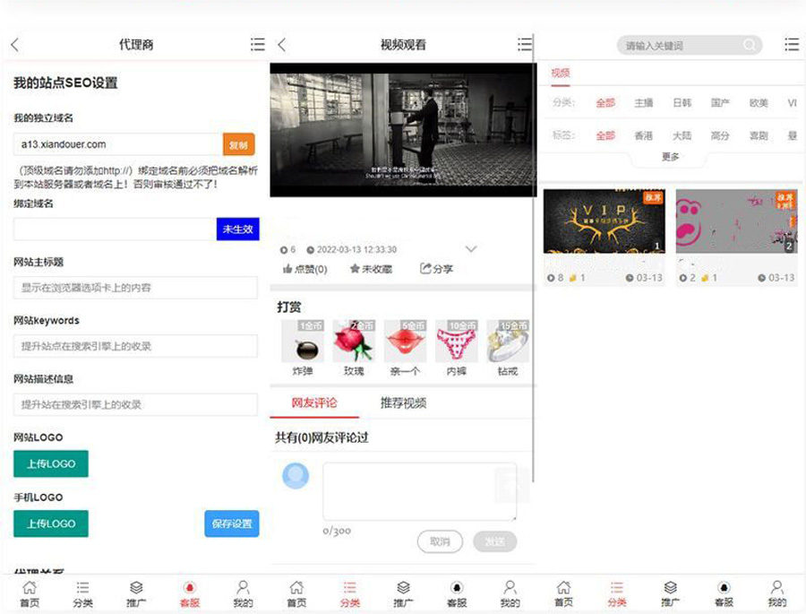
Task: Expand video details with the down chevron
Action: 471,249
